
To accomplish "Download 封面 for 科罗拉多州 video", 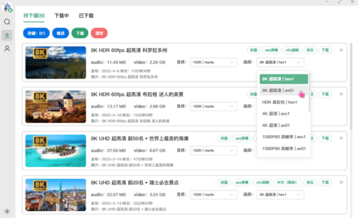I will [254, 50].
